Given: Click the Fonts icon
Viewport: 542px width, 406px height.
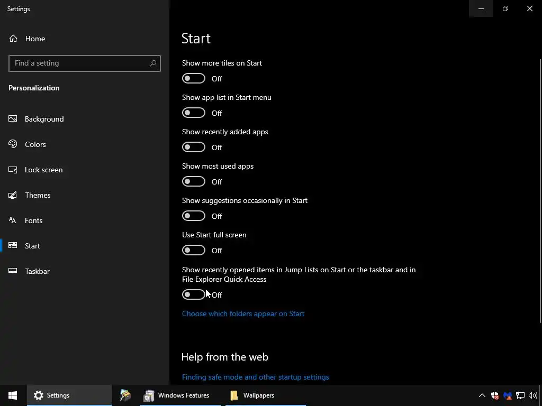Looking at the screenshot, I should [13, 220].
